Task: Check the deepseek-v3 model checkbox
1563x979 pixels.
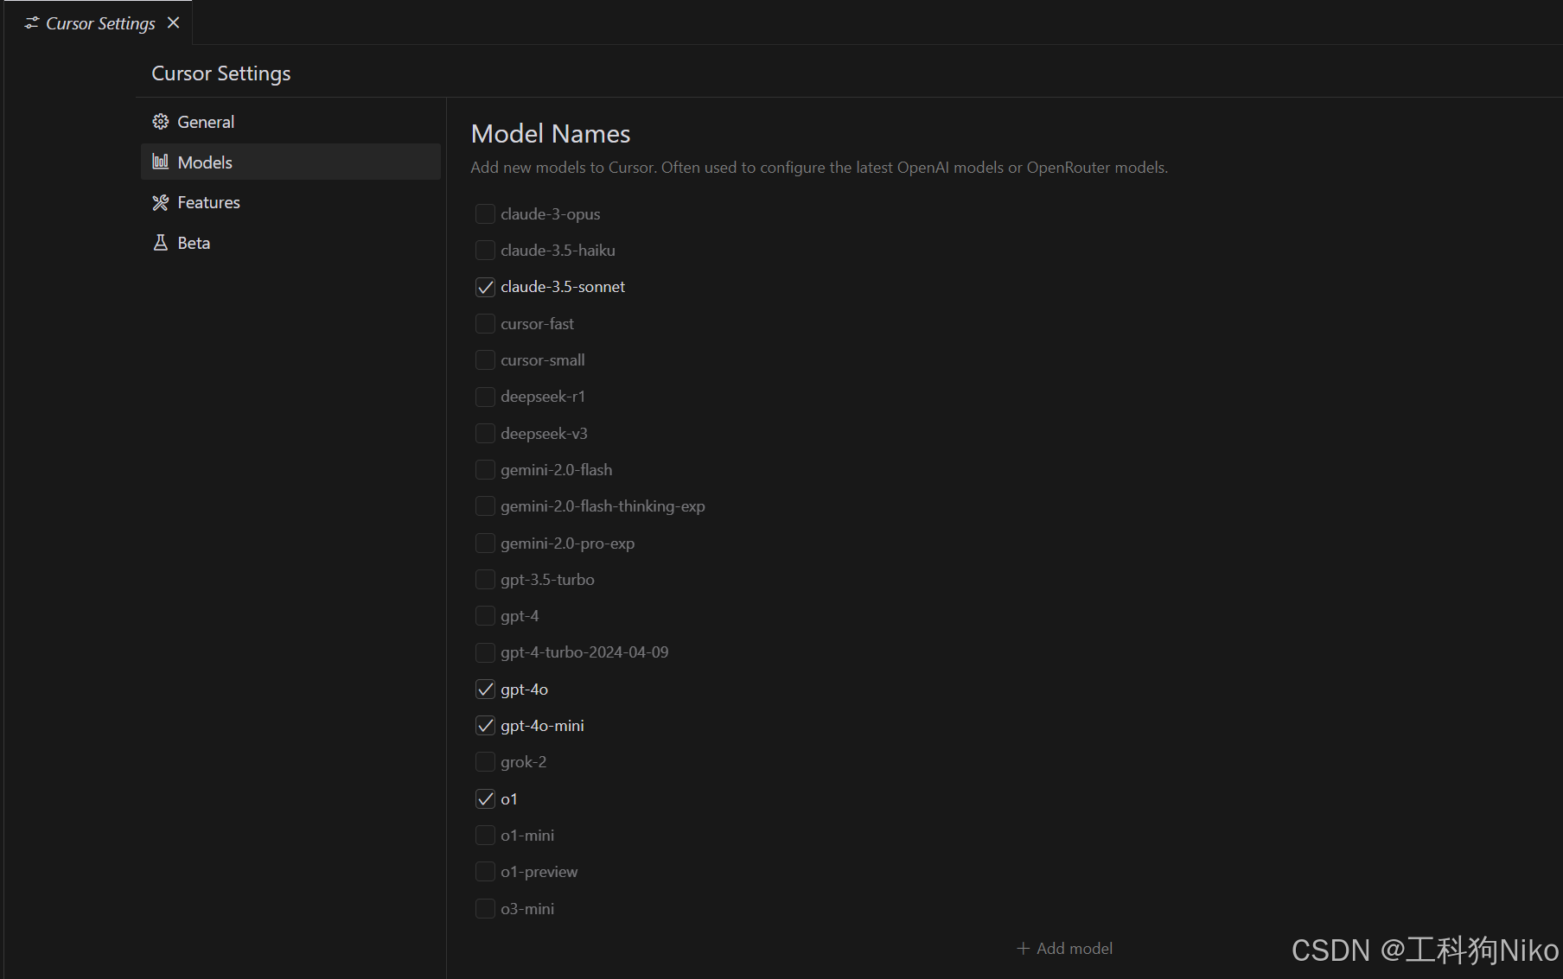Action: [x=485, y=433]
